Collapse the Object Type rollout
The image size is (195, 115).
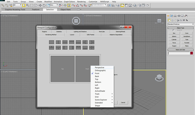click(180, 28)
